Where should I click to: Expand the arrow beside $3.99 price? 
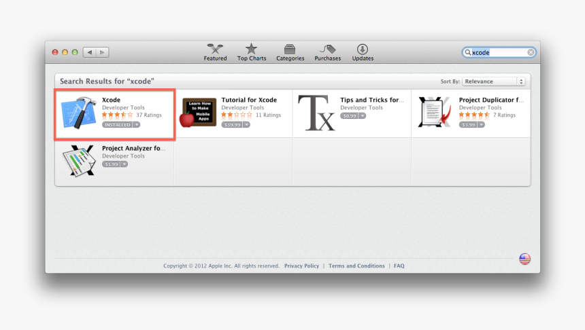coord(481,125)
